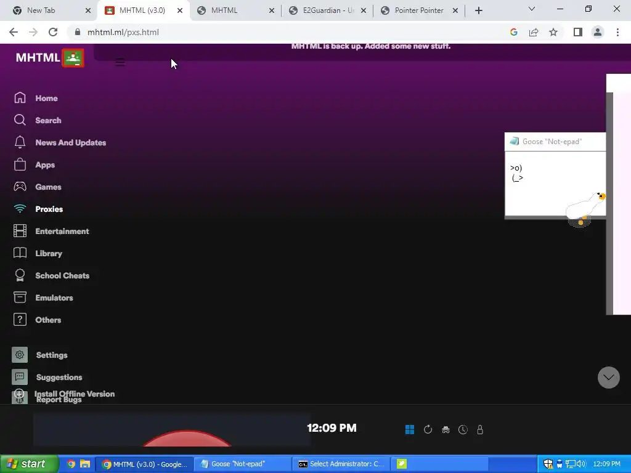This screenshot has width=631, height=473.
Task: Click the vertical scrollbar of the right panel
Action: pos(609,203)
